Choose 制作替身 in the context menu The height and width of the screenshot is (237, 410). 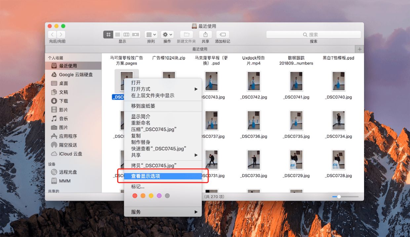pos(163,142)
